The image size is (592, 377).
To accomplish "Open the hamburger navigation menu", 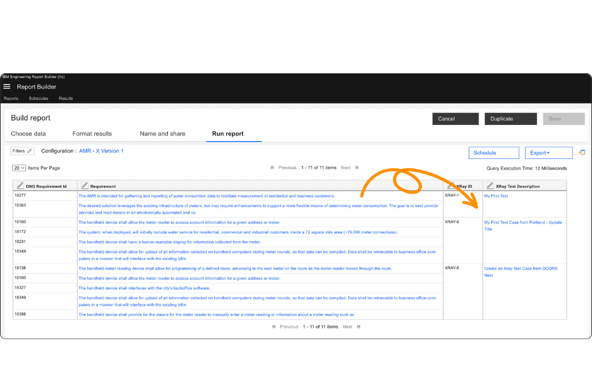I will [6, 86].
